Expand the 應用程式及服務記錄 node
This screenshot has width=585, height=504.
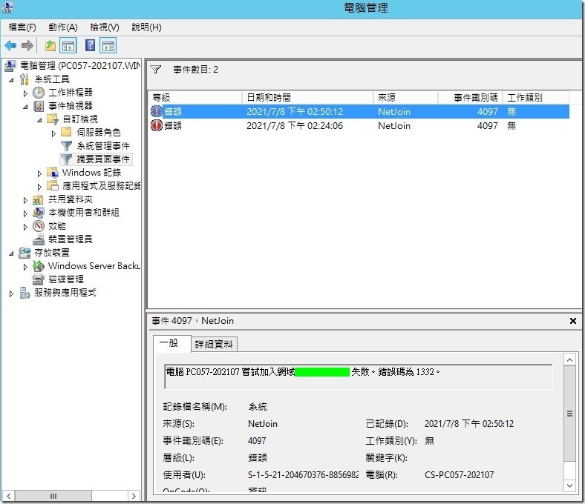pos(39,187)
